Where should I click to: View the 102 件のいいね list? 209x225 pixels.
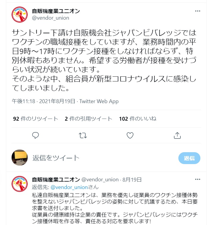pos(138,119)
